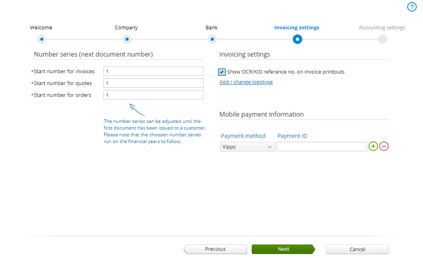Open the Add / change logotype link
The image size is (423, 258).
pyautogui.click(x=246, y=82)
